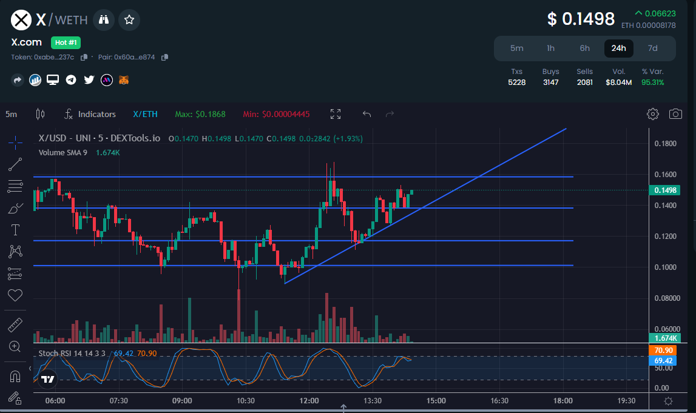The image size is (696, 413).
Task: Select the 1h timeframe tab
Action: 550,48
